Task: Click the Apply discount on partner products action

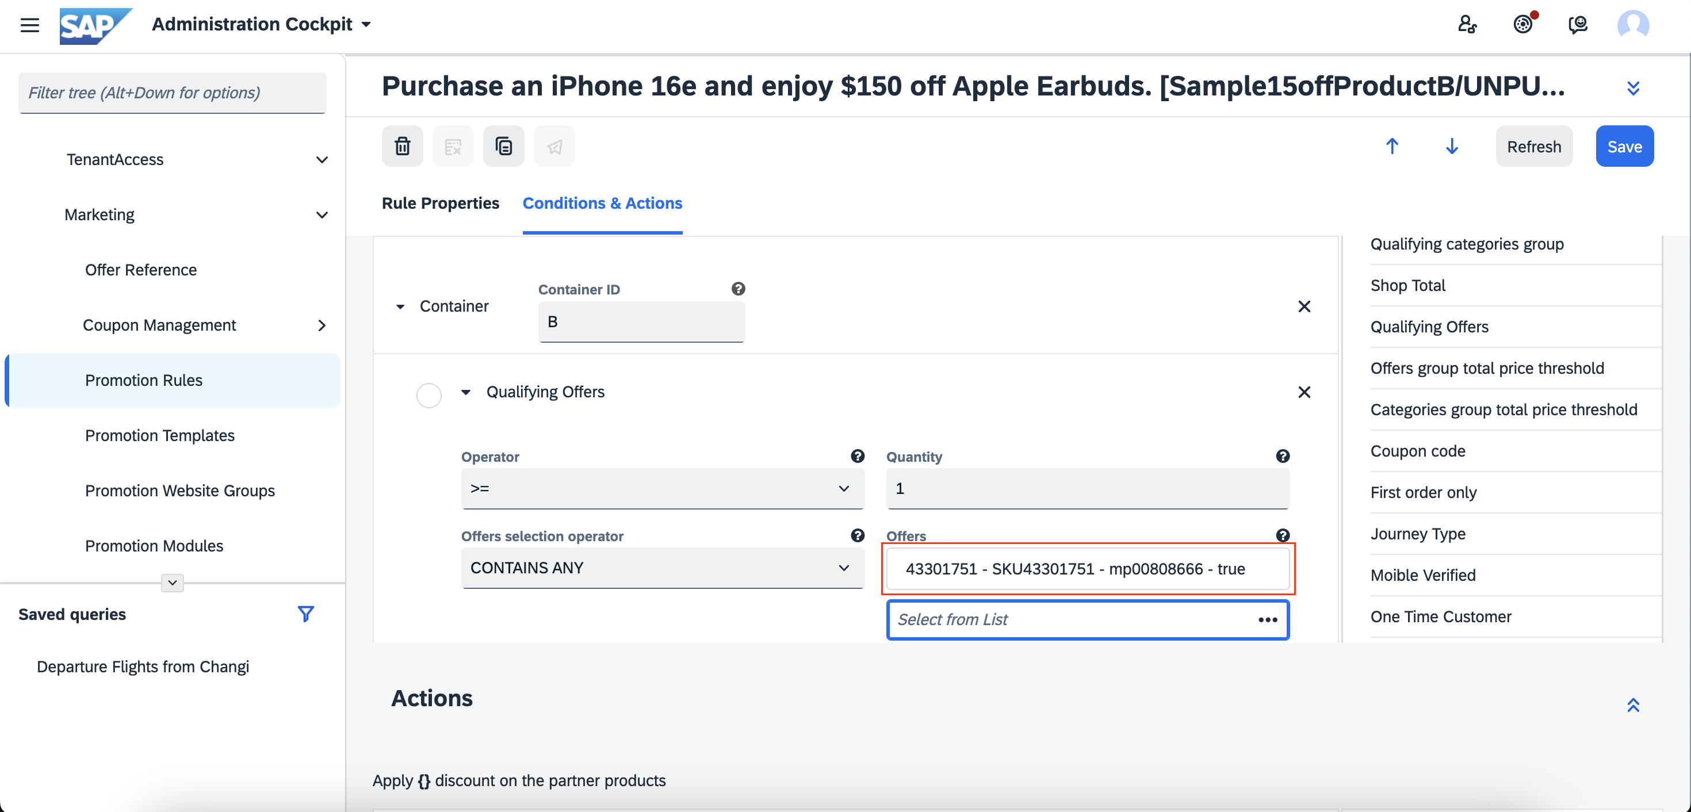Action: 519,780
